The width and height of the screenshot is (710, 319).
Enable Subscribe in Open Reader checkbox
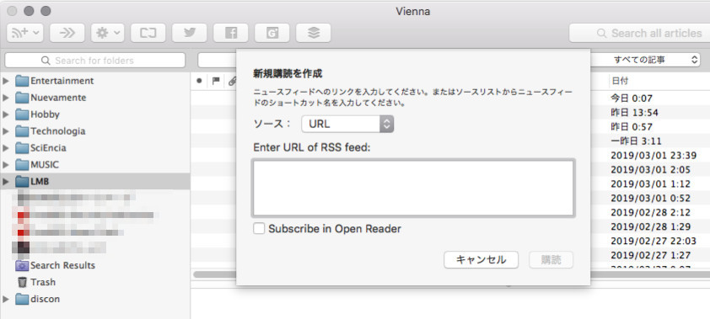pos(259,229)
